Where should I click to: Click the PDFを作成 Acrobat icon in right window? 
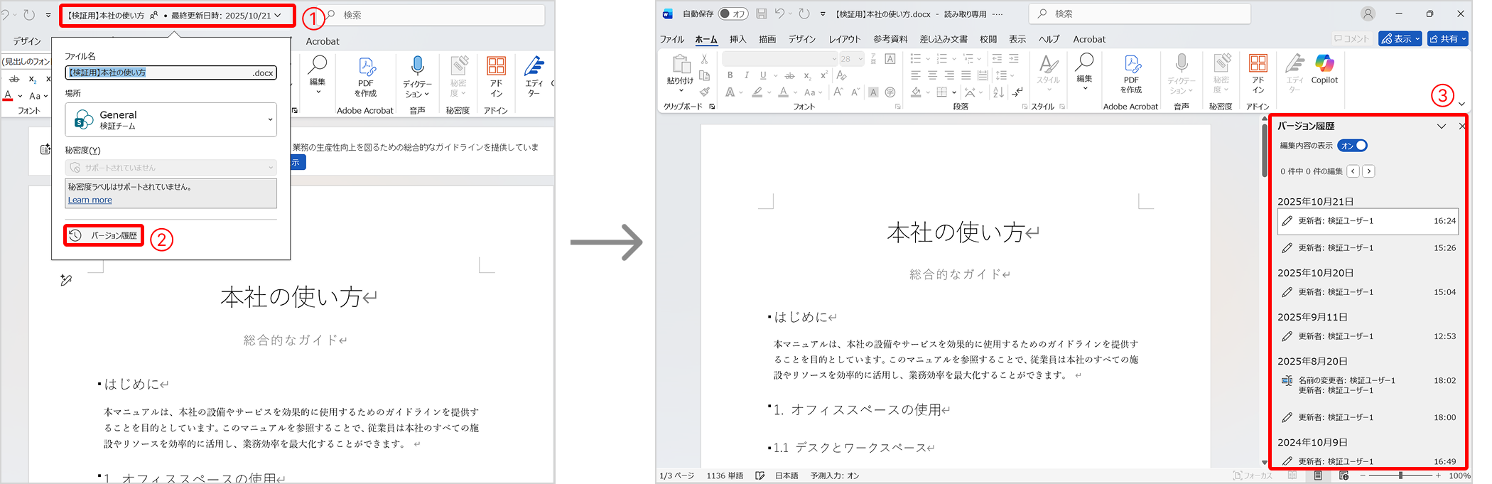(x=1131, y=74)
